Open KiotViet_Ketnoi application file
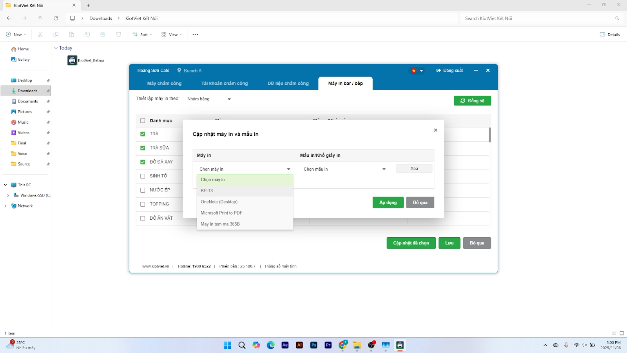Viewport: 627px width, 353px height. pos(86,60)
